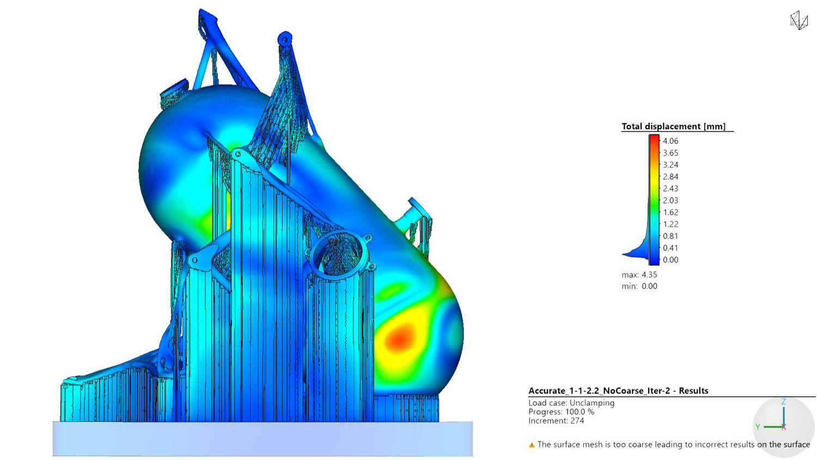
Task: Click the 'Progress: 100.0 %' text
Action: click(x=561, y=412)
